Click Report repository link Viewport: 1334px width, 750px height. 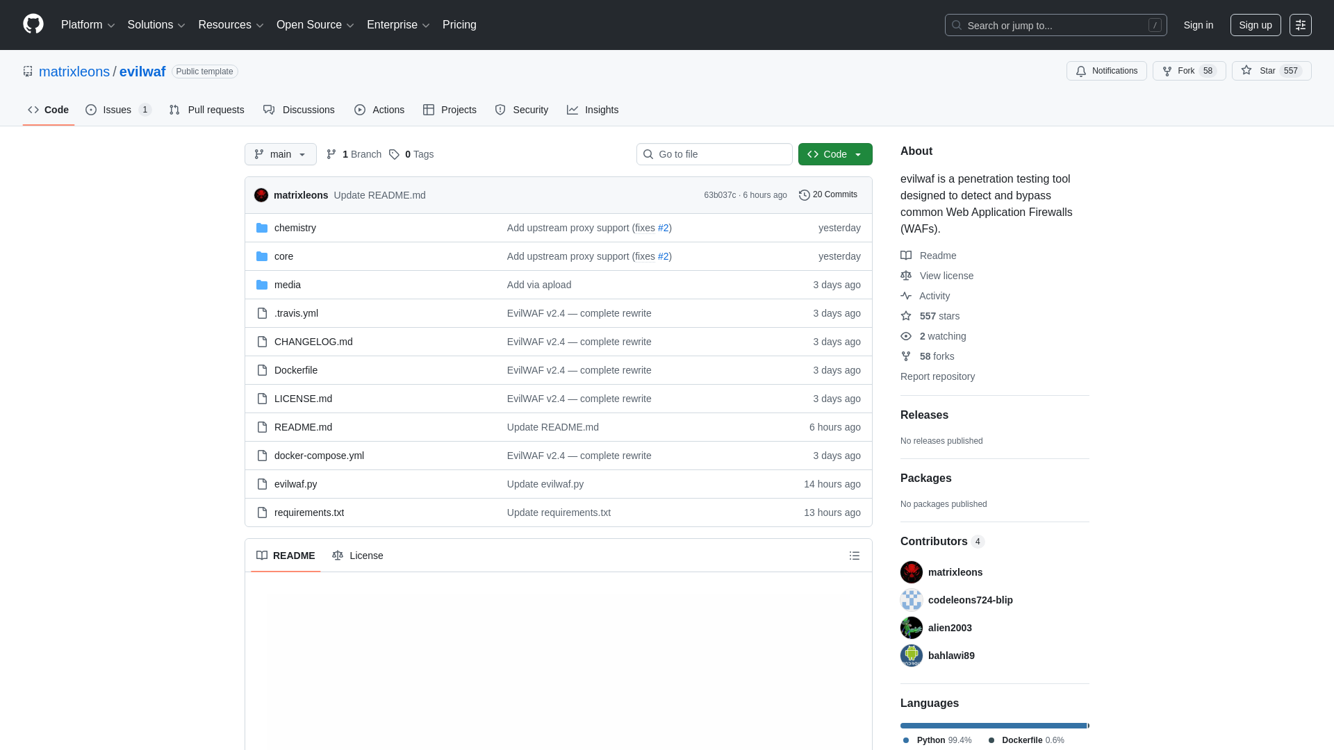[x=937, y=376]
